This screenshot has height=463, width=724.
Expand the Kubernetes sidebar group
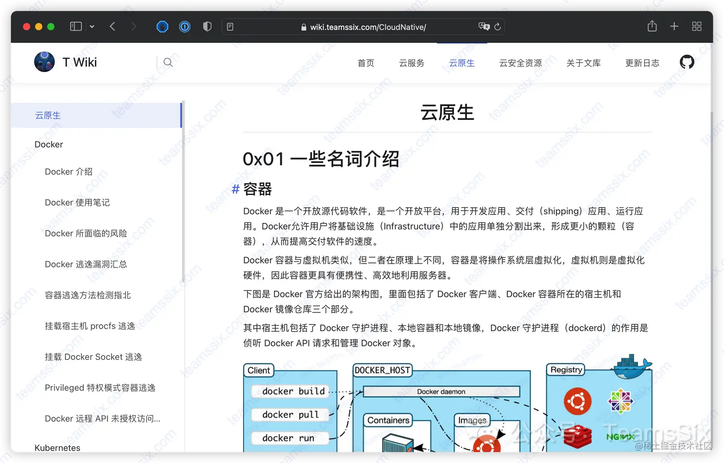[x=57, y=448]
